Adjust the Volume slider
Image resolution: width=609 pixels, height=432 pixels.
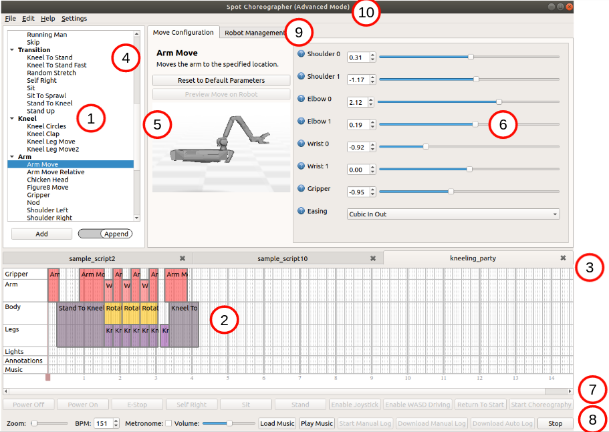pos(229,423)
